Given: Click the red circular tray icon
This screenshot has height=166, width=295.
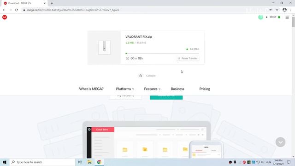Looking at the screenshot, I should (244, 162).
